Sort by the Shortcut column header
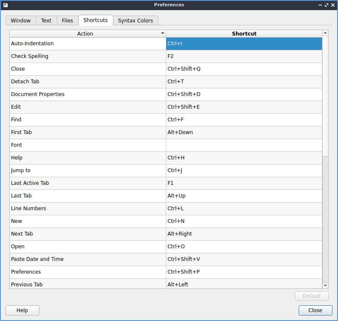338x321 pixels. pos(244,33)
